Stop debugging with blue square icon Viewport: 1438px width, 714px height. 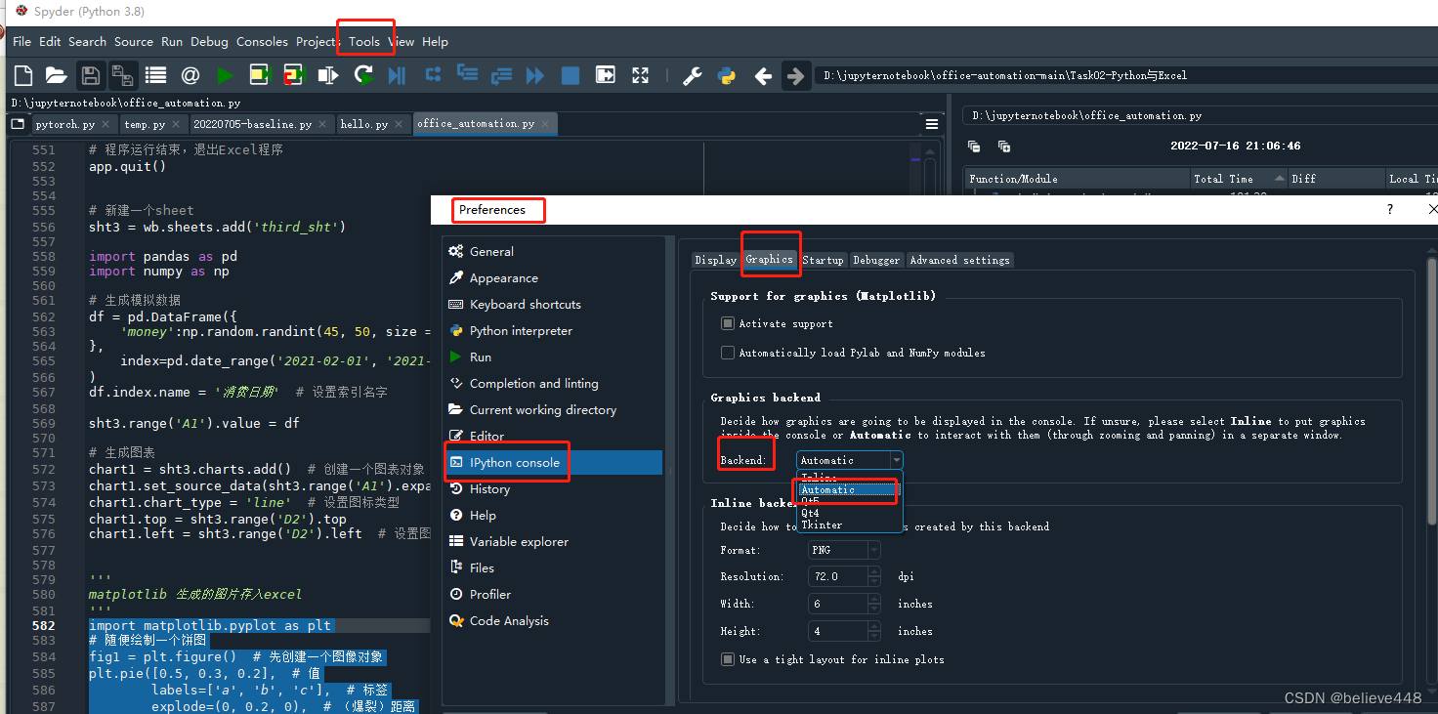571,75
